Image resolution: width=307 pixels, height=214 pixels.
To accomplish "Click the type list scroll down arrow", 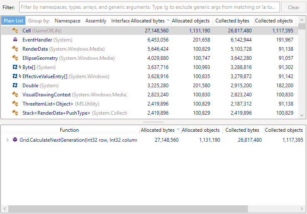I will pyautogui.click(x=302, y=116).
